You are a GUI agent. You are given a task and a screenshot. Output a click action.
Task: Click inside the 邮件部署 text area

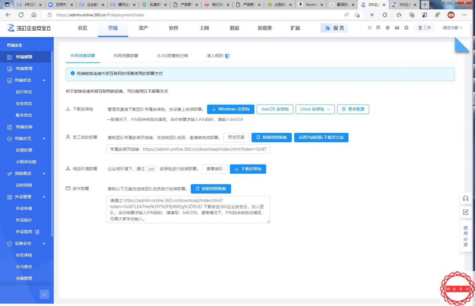188,210
